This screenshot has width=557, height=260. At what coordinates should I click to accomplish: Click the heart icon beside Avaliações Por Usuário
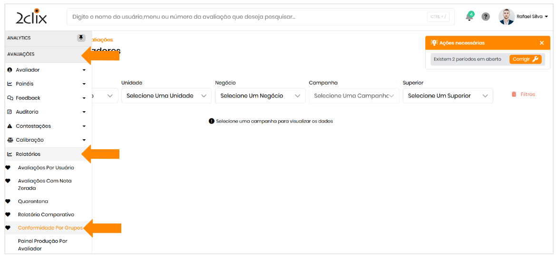point(8,167)
